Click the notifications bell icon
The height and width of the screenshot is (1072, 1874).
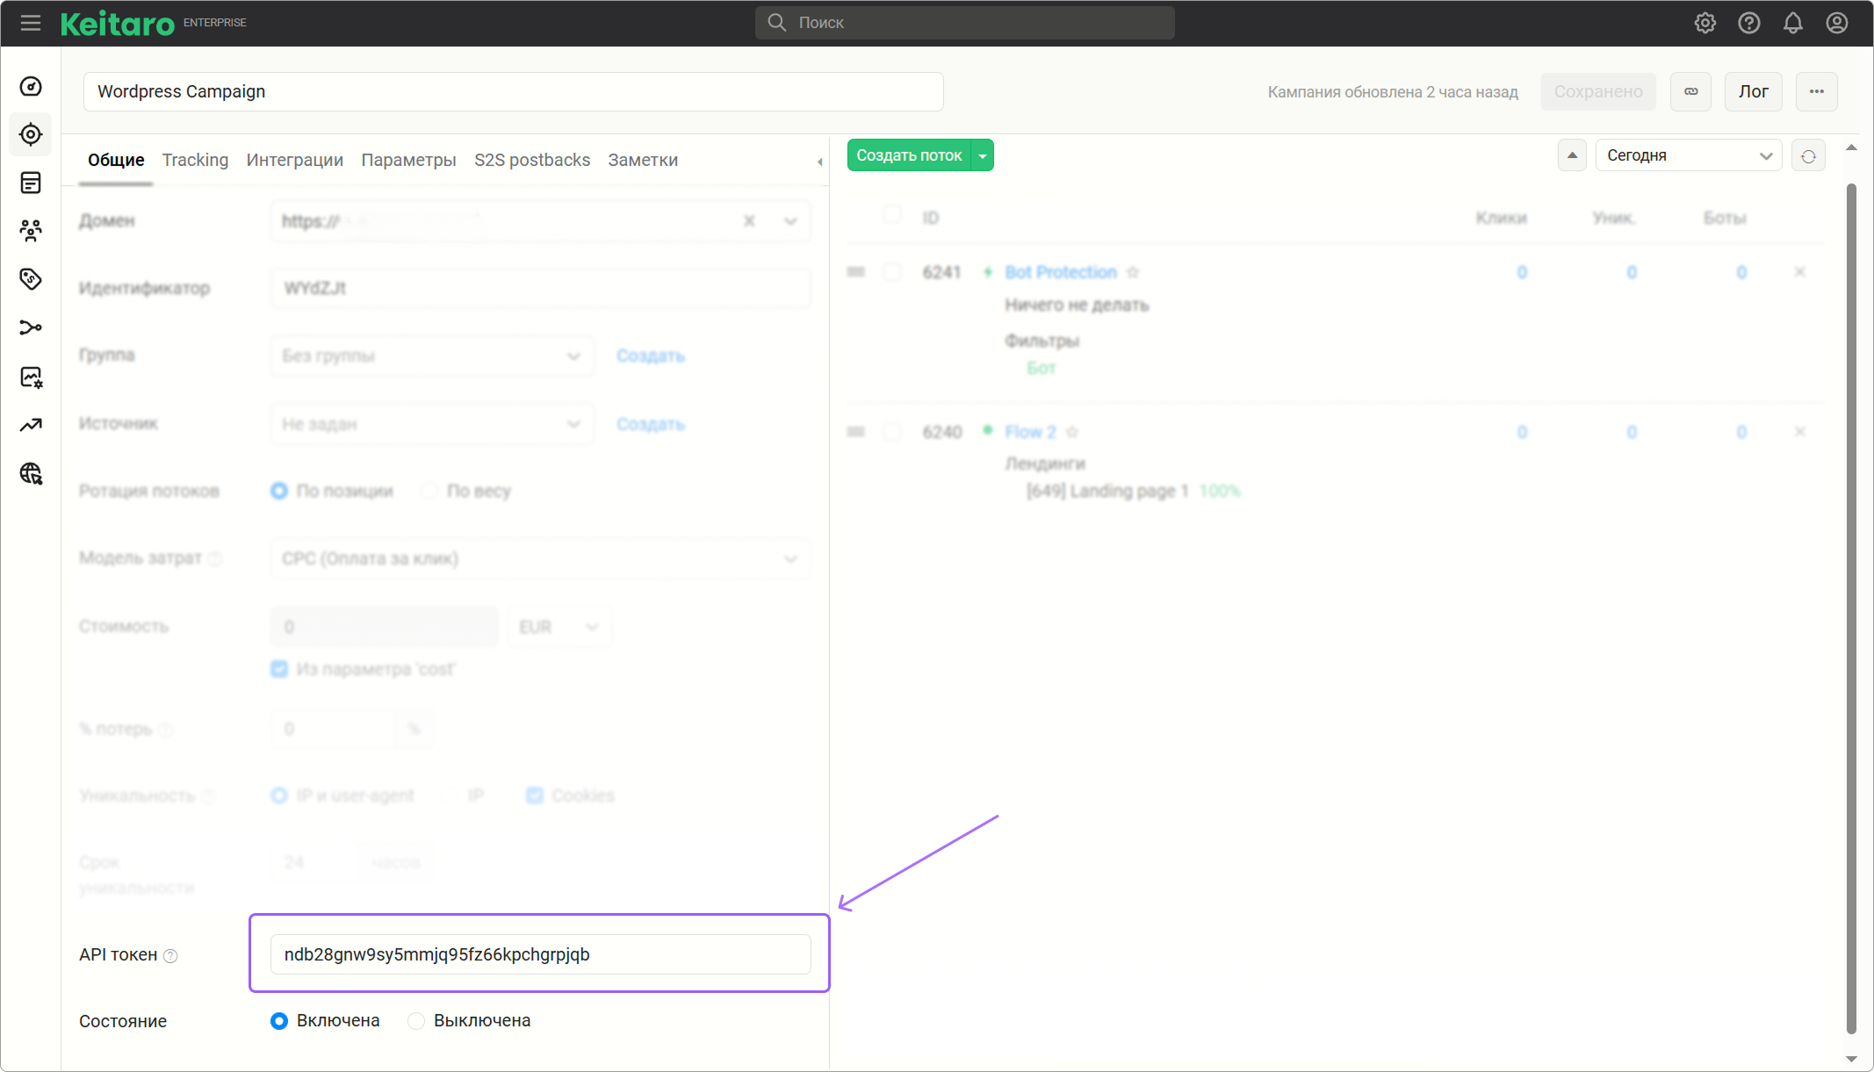point(1792,23)
